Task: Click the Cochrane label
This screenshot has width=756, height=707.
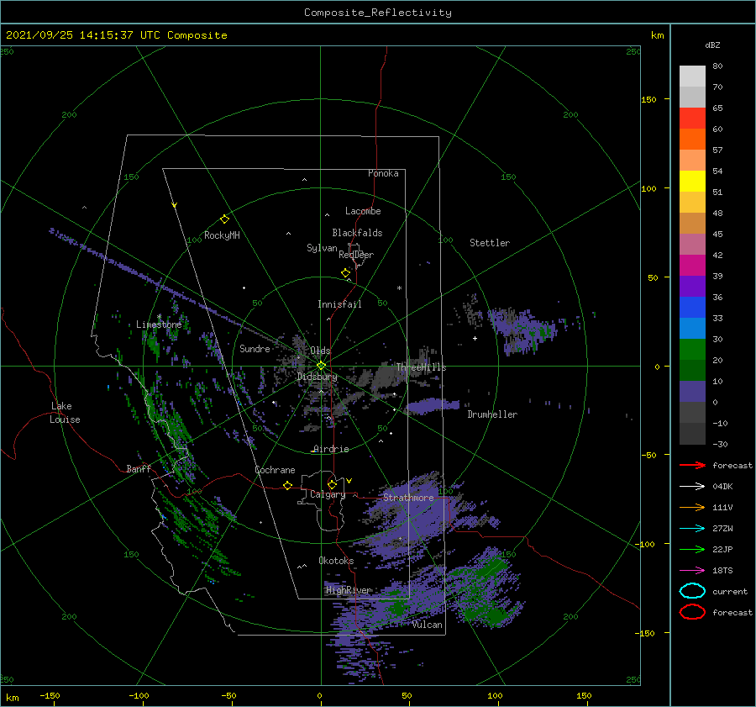Action: click(x=275, y=470)
